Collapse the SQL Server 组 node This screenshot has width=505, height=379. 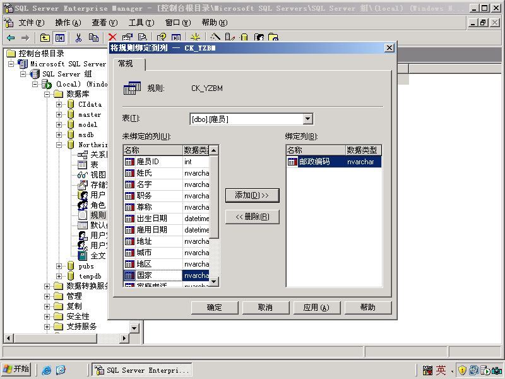coord(23,74)
